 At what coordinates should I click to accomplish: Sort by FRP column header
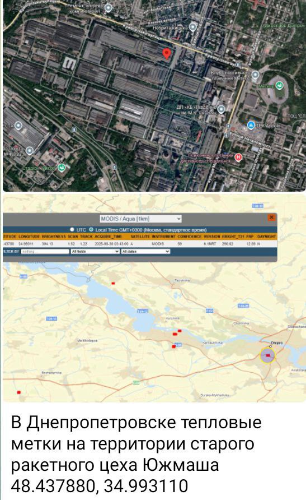(x=250, y=237)
